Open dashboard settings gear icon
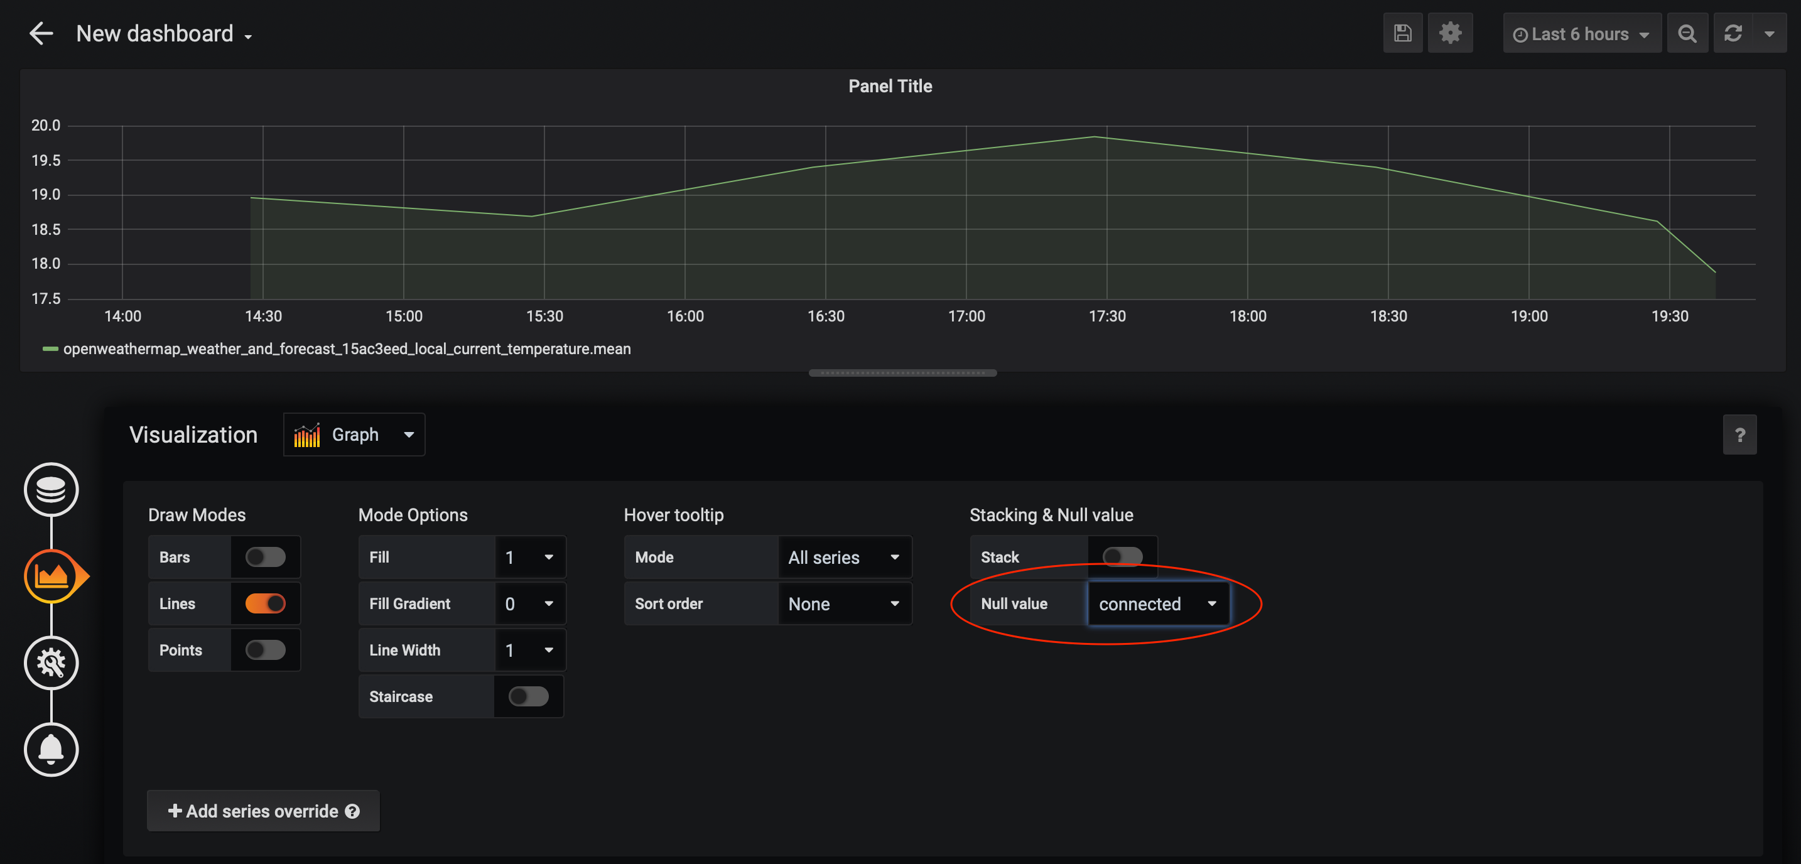Image resolution: width=1801 pixels, height=864 pixels. tap(1450, 33)
